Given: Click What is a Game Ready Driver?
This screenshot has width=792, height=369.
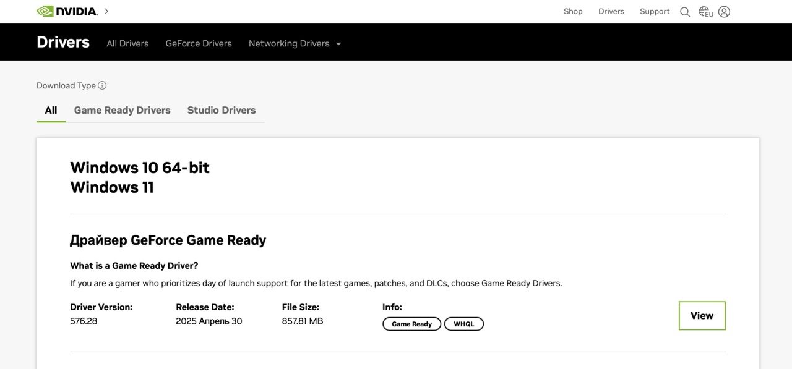Looking at the screenshot, I should (134, 266).
